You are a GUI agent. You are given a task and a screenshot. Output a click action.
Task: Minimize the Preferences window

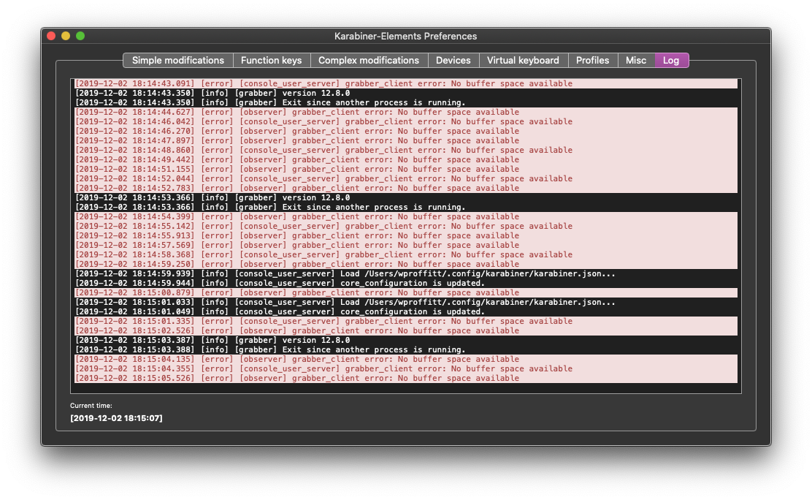65,34
